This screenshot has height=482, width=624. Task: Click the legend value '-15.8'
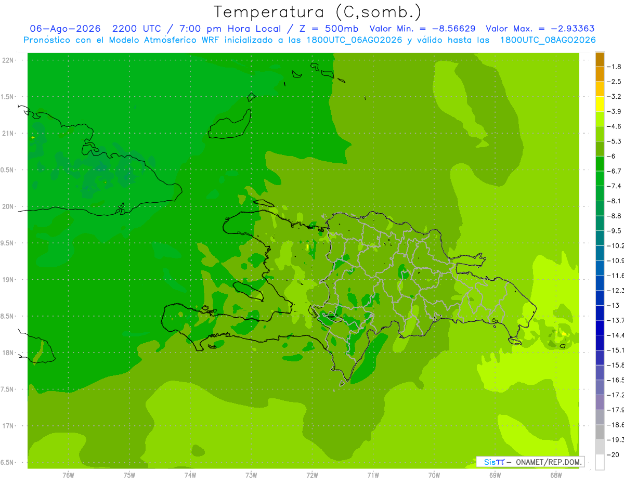point(616,365)
